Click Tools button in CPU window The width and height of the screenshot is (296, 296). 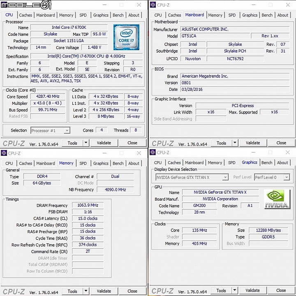[x=72, y=143]
